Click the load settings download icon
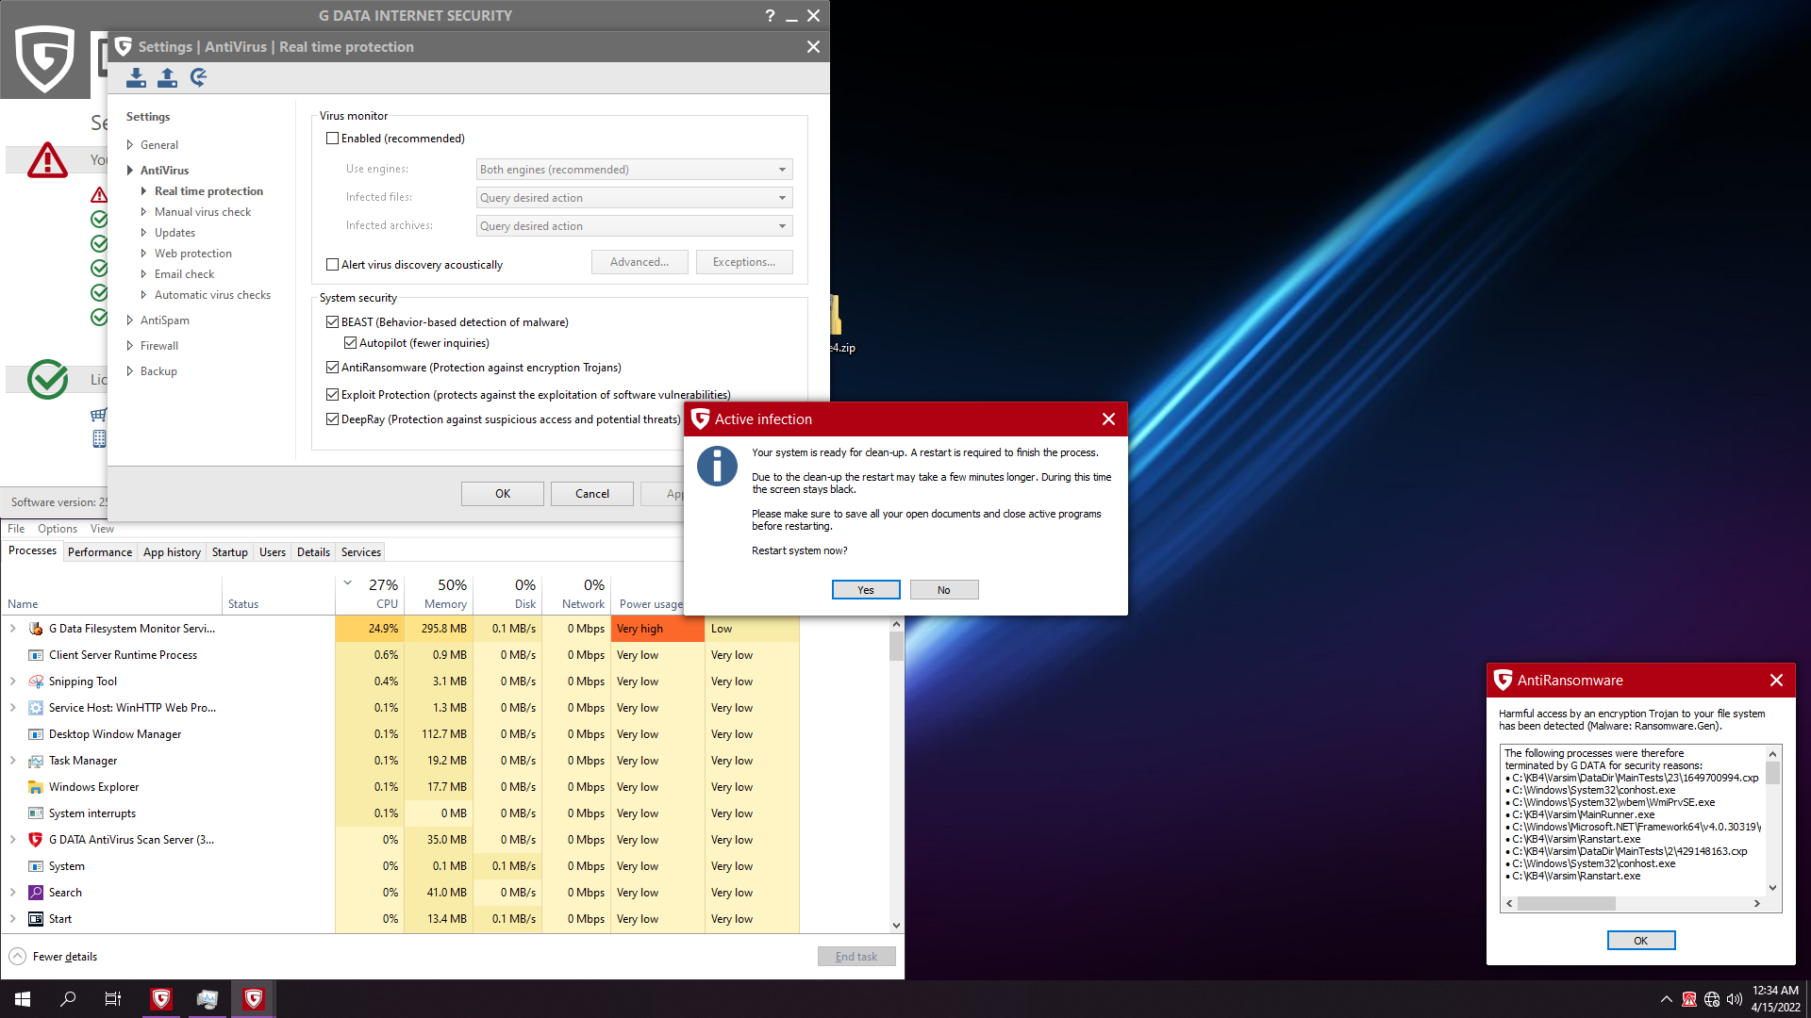 click(137, 77)
